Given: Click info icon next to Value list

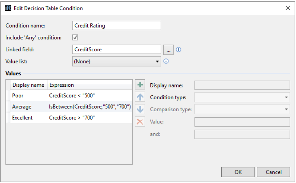Looking at the screenshot, I should [166, 62].
